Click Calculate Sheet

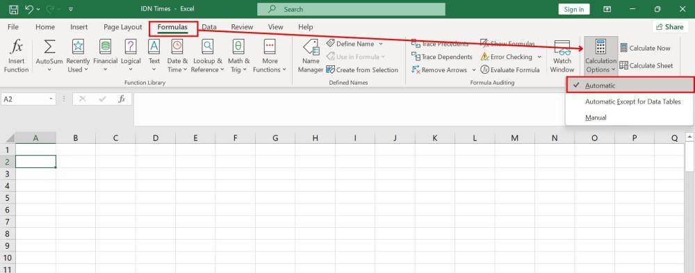pyautogui.click(x=646, y=65)
